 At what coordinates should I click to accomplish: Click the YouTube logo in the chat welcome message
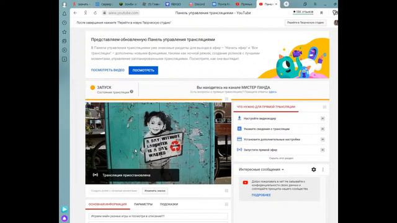(245, 182)
